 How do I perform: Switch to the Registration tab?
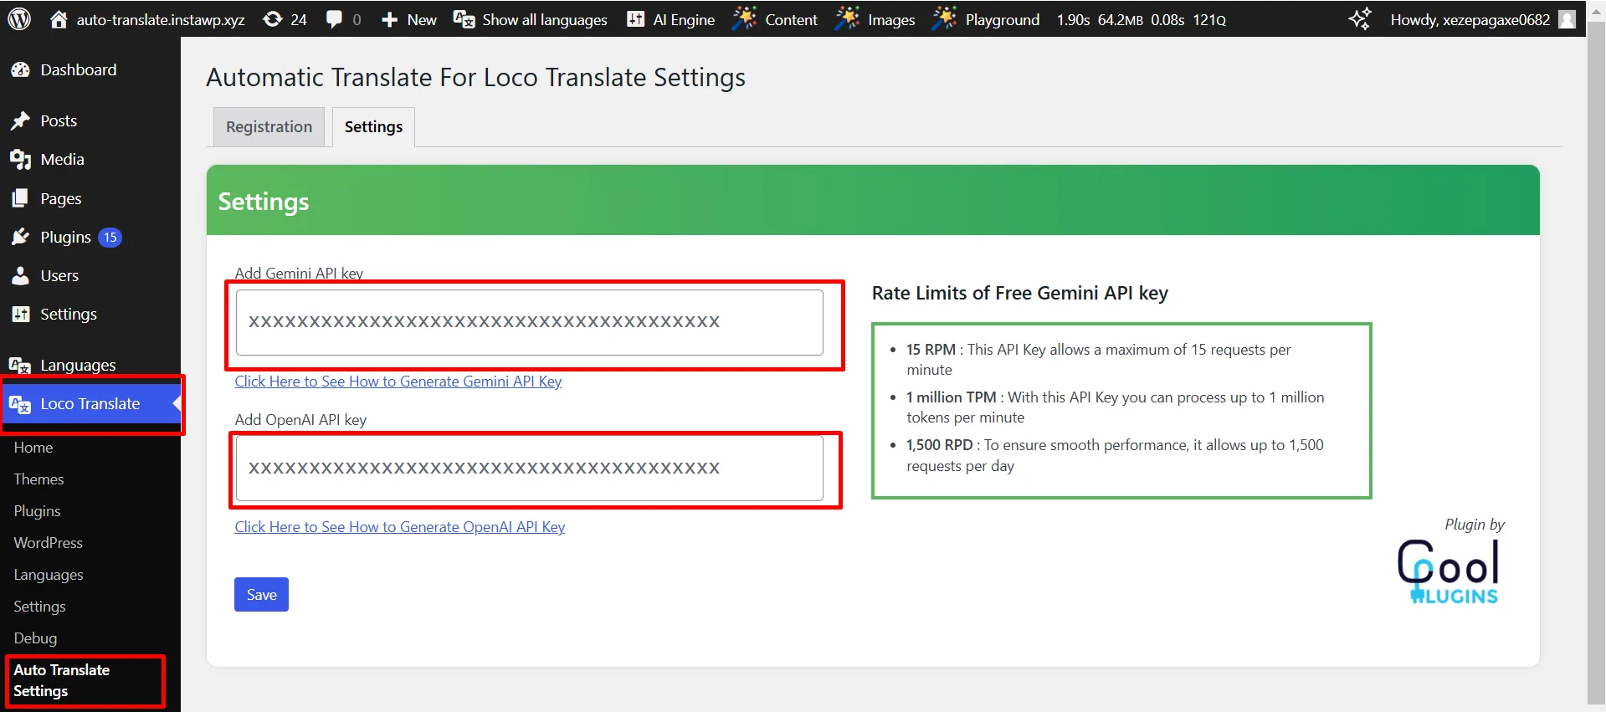[x=269, y=126]
